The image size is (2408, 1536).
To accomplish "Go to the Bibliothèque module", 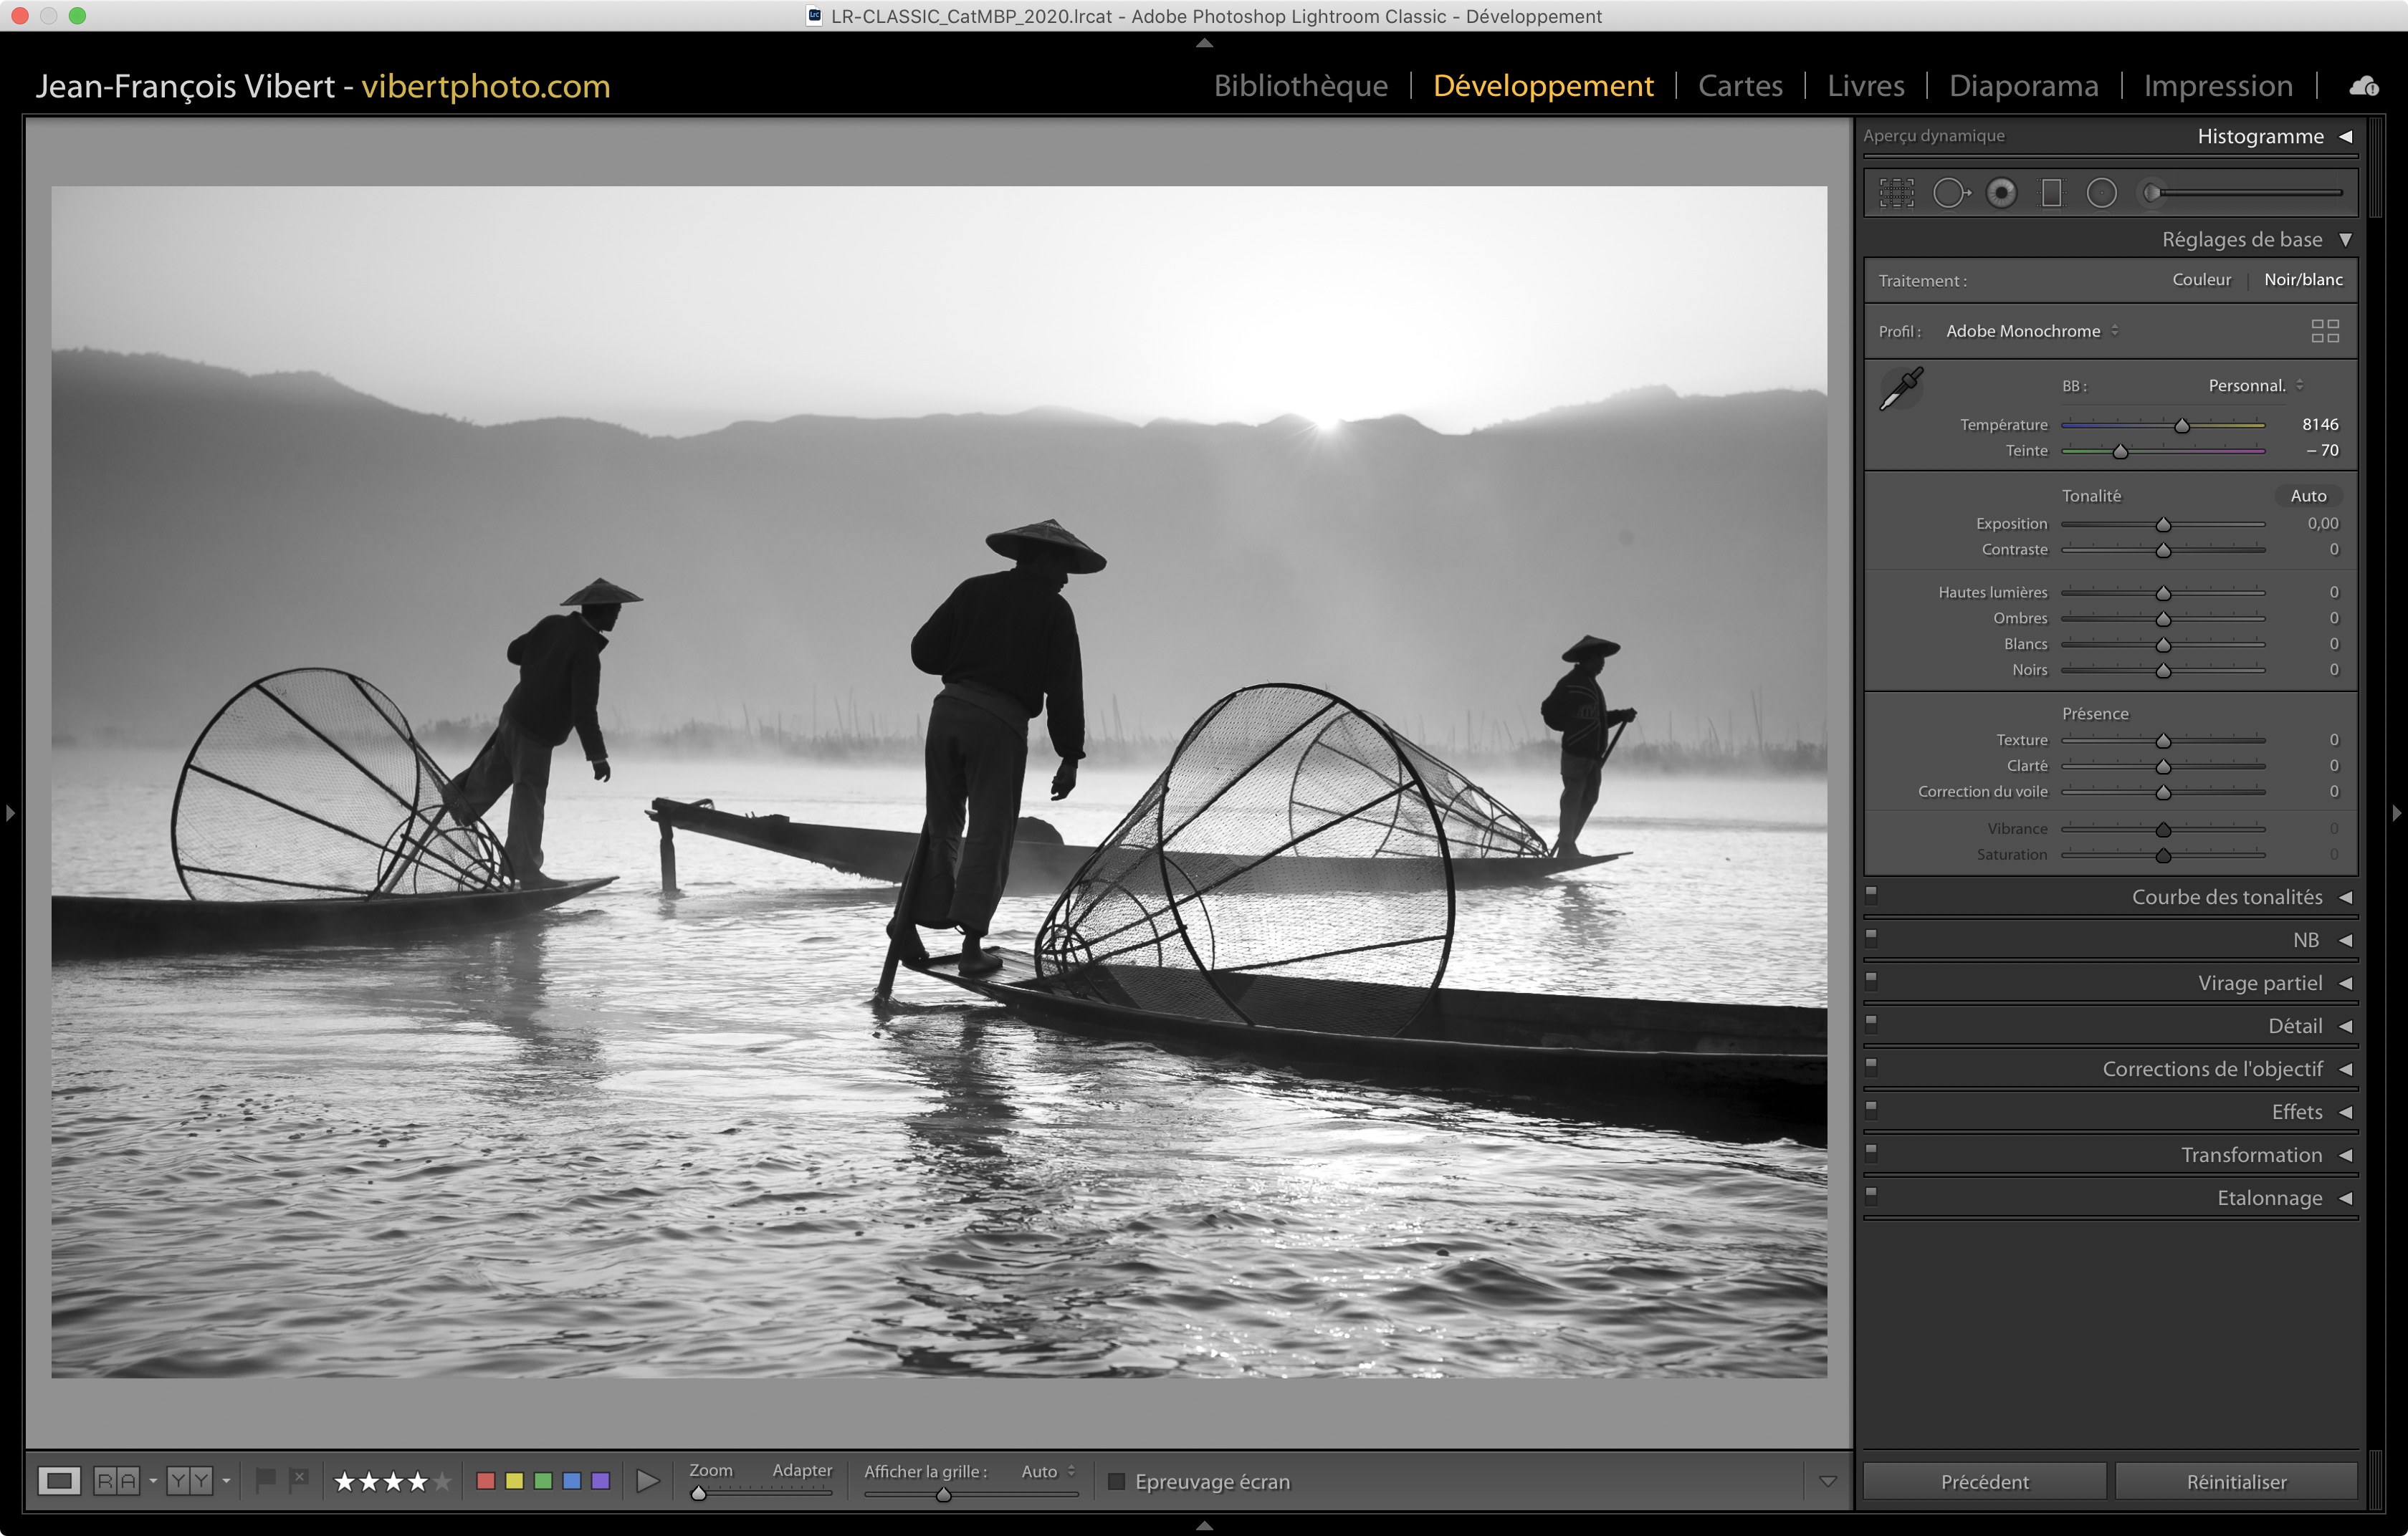I will (1300, 86).
